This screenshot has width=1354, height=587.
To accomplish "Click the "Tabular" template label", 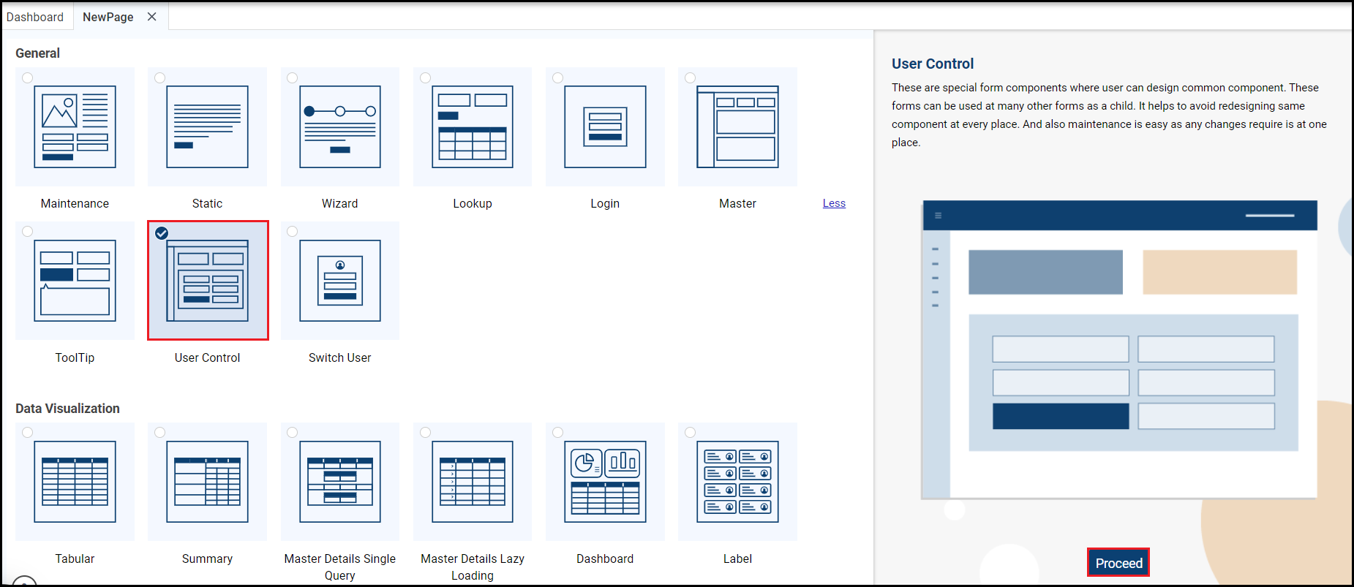I will pyautogui.click(x=75, y=559).
